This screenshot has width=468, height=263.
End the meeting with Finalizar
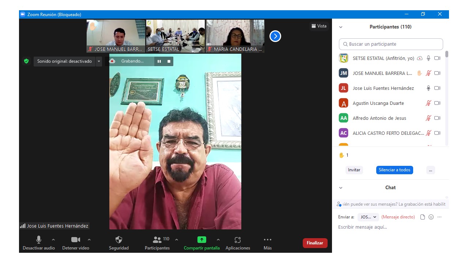pyautogui.click(x=315, y=243)
